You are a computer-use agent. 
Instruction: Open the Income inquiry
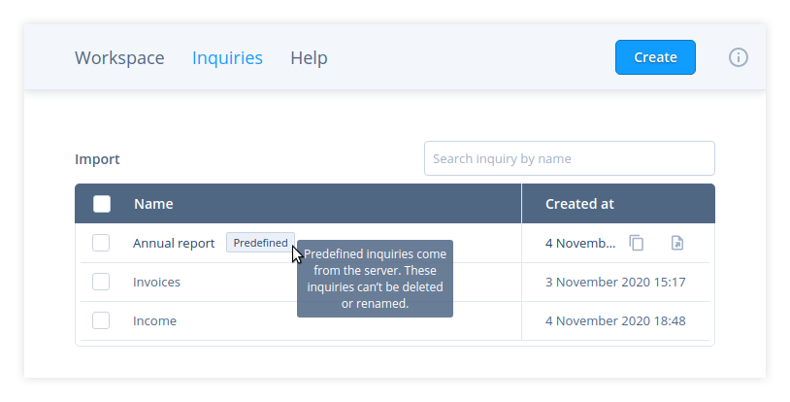(x=154, y=320)
